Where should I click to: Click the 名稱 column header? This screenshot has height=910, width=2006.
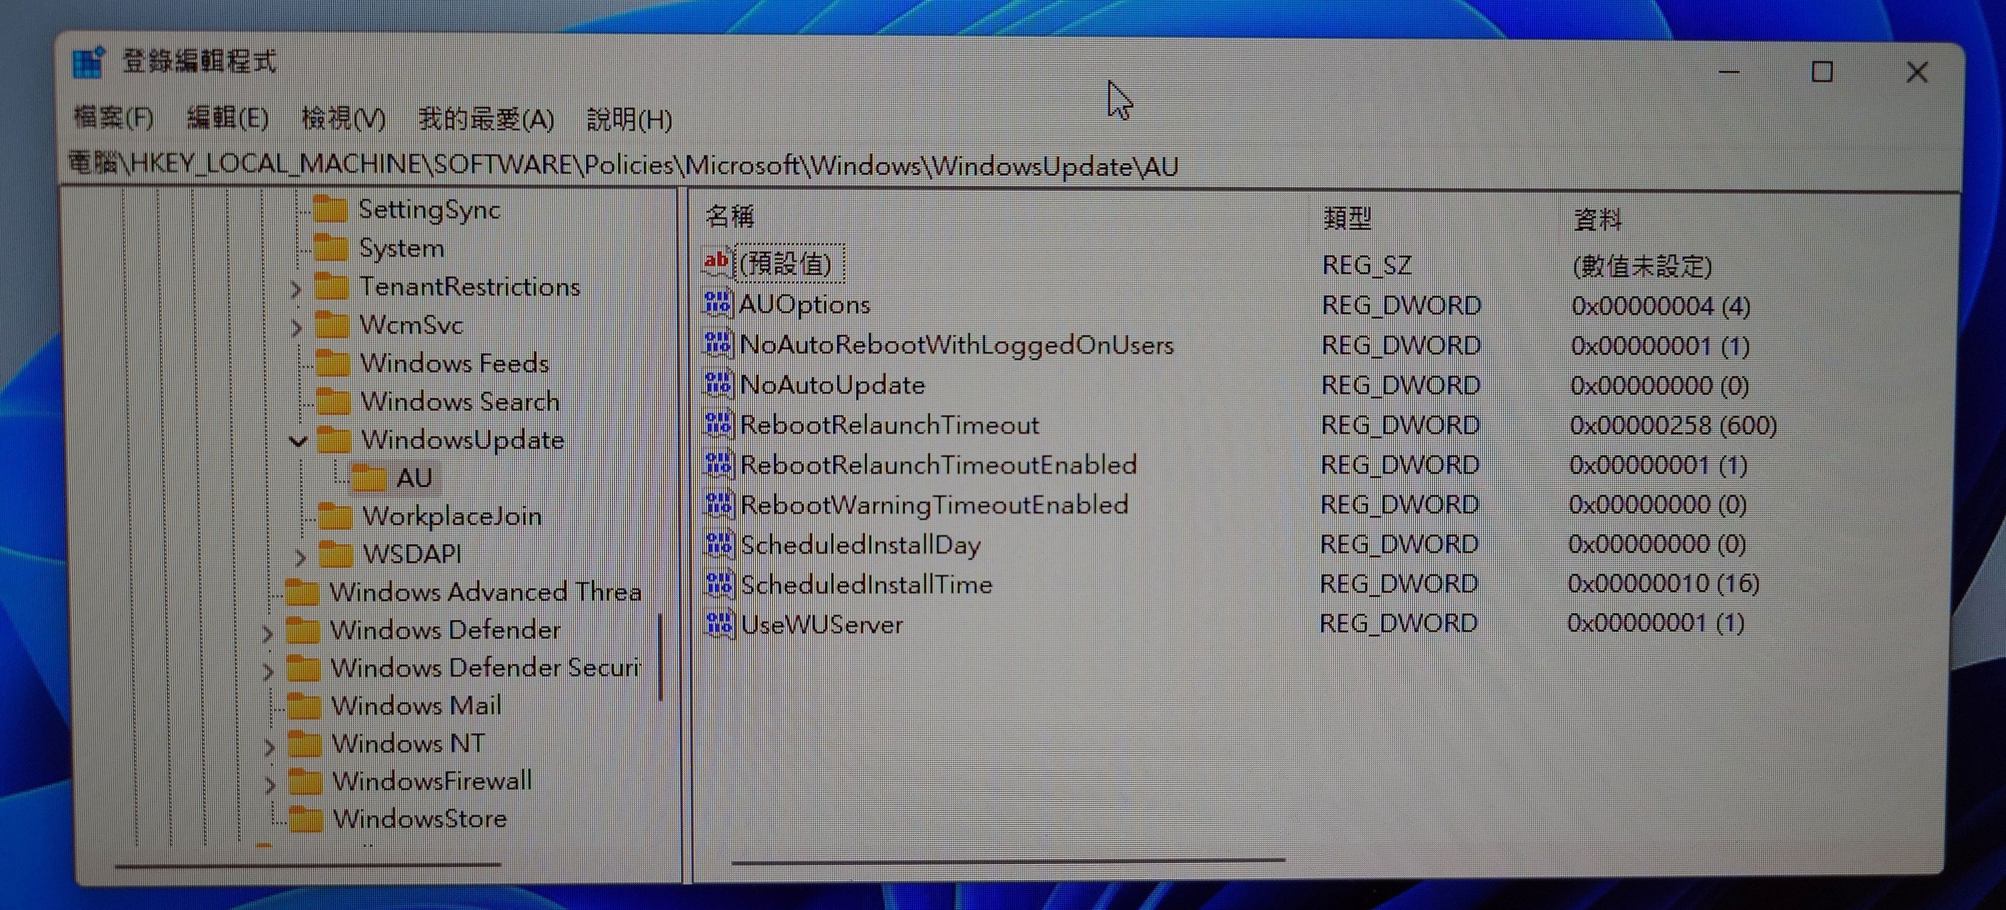730,216
